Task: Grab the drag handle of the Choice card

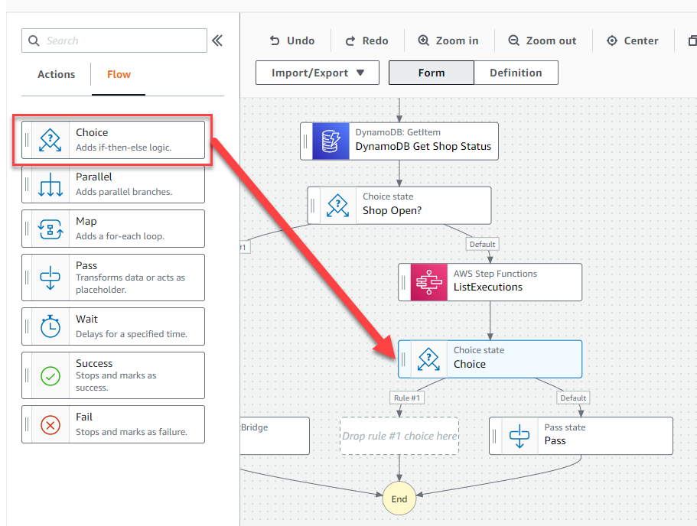Action: (27, 140)
